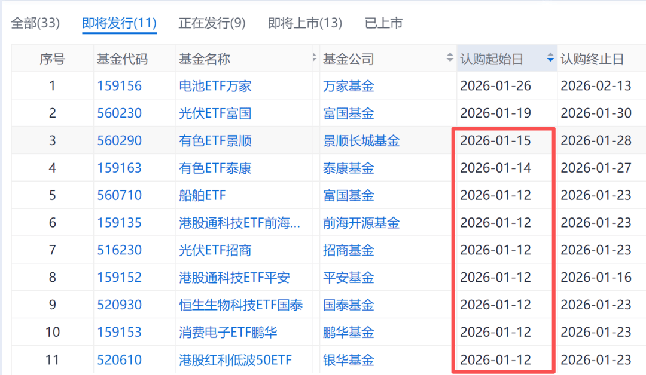
Task: Click the 基金代码 column header
Action: pyautogui.click(x=123, y=59)
